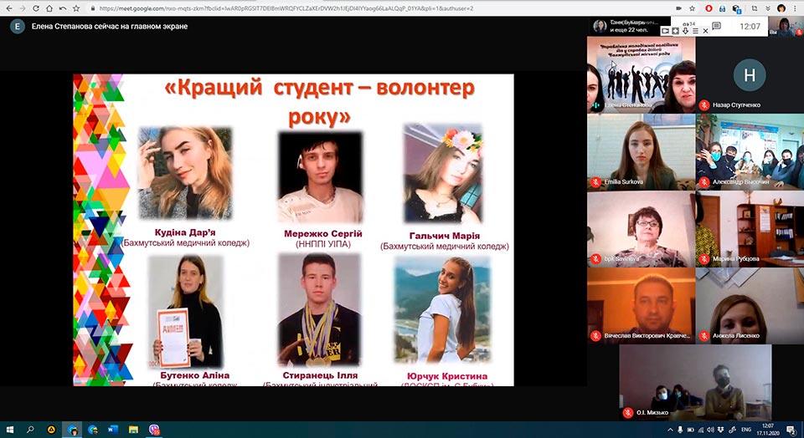Click the E presenter avatar in the banner

(x=18, y=27)
